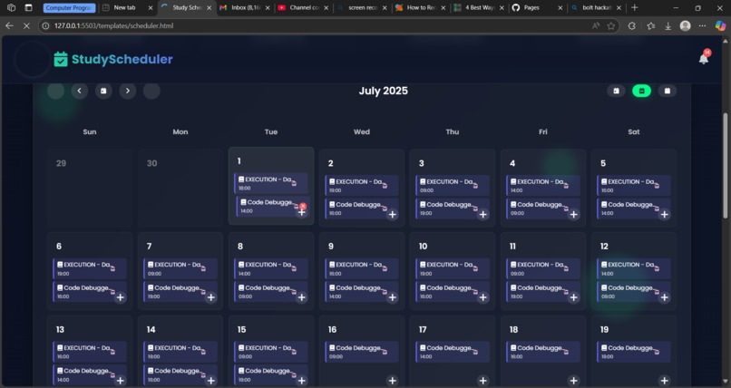This screenshot has width=731, height=388.
Task: Add a session on July 6 with plus
Action: tap(121, 297)
